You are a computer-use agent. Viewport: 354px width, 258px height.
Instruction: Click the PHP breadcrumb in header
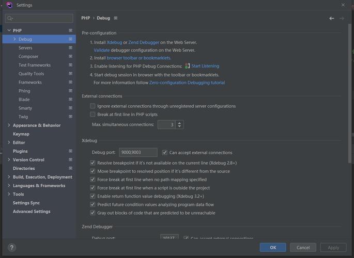86,18
